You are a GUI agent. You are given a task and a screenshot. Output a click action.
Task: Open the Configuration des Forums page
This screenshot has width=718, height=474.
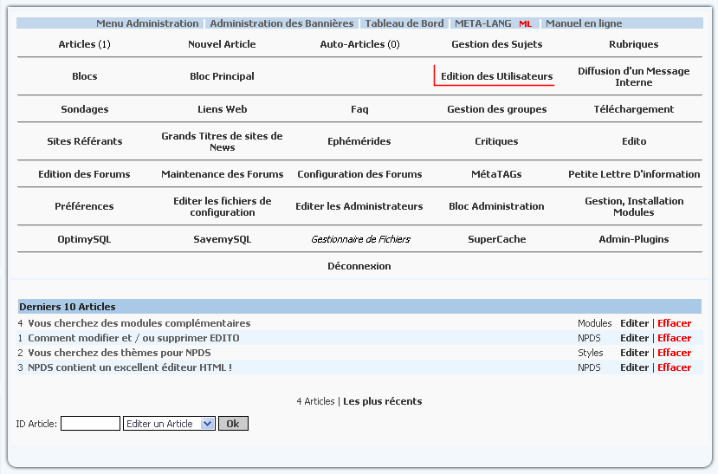pyautogui.click(x=359, y=174)
